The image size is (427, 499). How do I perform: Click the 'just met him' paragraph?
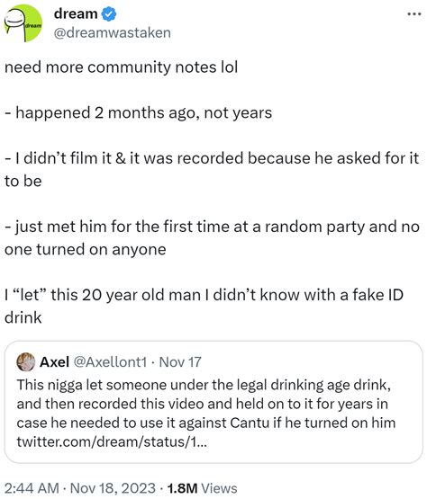point(212,237)
